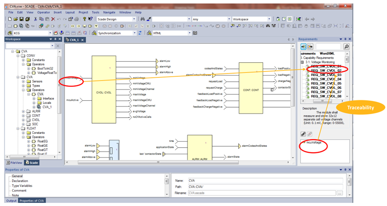Select the CVA_1 diagram tab
387x206 pixels.
click(x=75, y=40)
